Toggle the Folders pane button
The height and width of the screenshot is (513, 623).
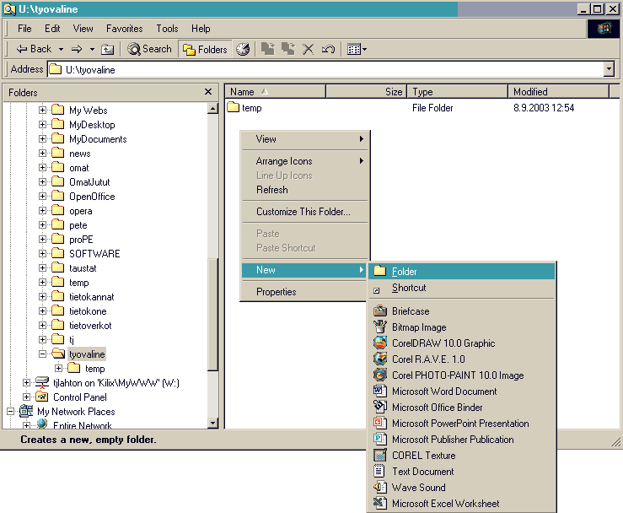pyautogui.click(x=205, y=49)
